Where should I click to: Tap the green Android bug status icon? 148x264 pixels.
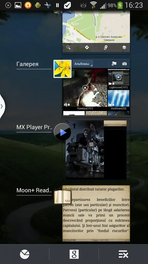point(38,5)
